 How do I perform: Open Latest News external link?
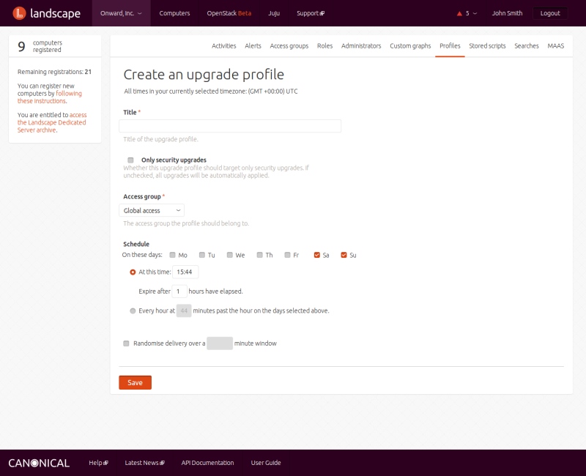(144, 463)
